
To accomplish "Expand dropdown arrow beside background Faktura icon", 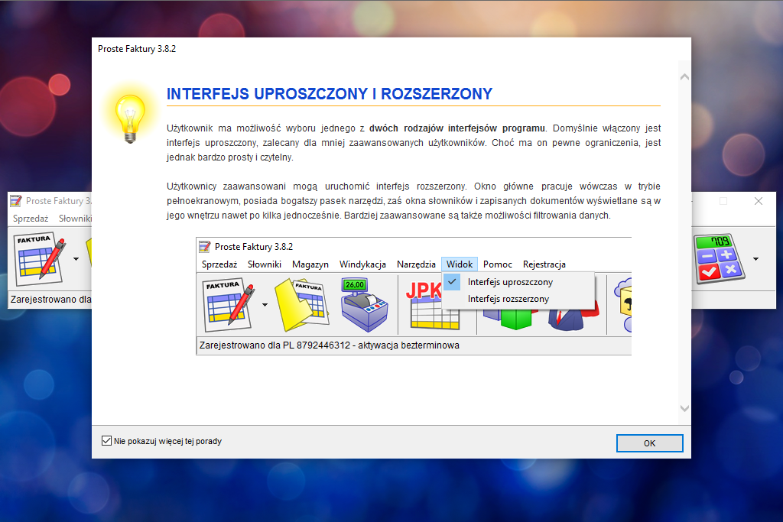I will (x=76, y=259).
